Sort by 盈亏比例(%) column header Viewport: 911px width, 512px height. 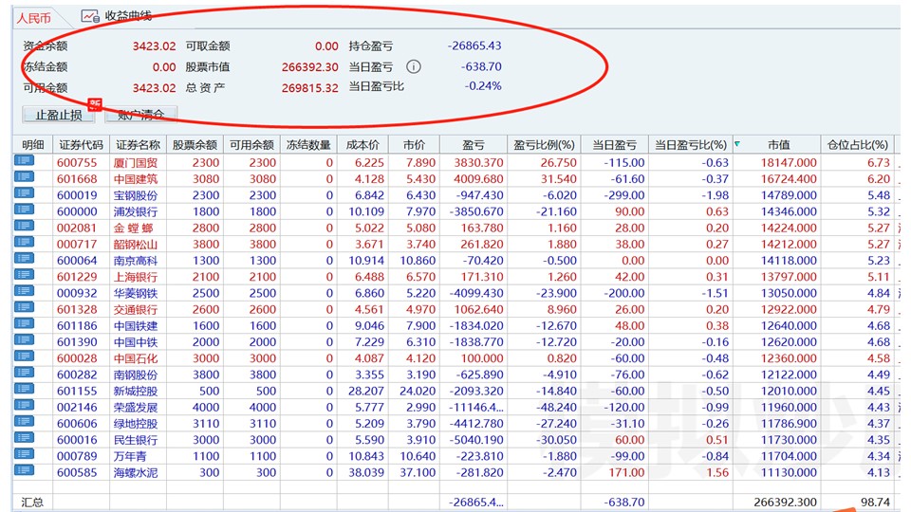pyautogui.click(x=544, y=144)
